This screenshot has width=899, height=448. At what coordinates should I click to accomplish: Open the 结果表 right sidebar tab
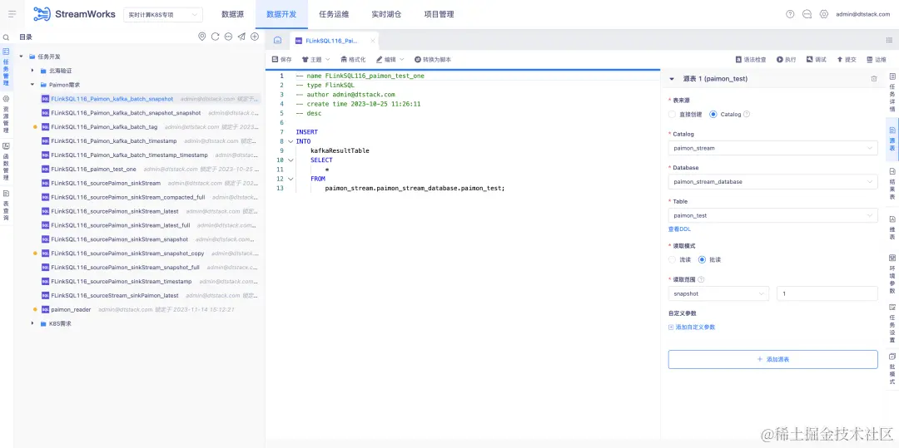pos(892,185)
